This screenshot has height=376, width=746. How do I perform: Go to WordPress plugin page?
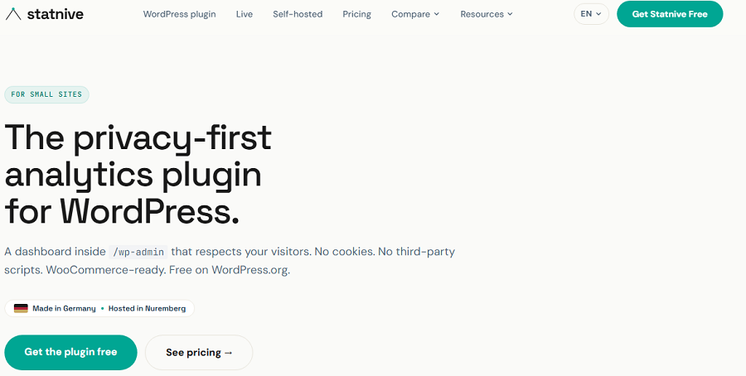coord(179,14)
